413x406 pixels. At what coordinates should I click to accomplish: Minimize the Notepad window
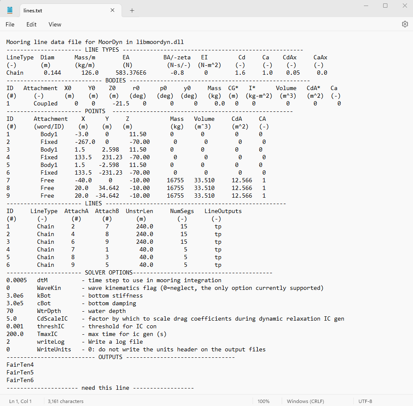click(366, 6)
